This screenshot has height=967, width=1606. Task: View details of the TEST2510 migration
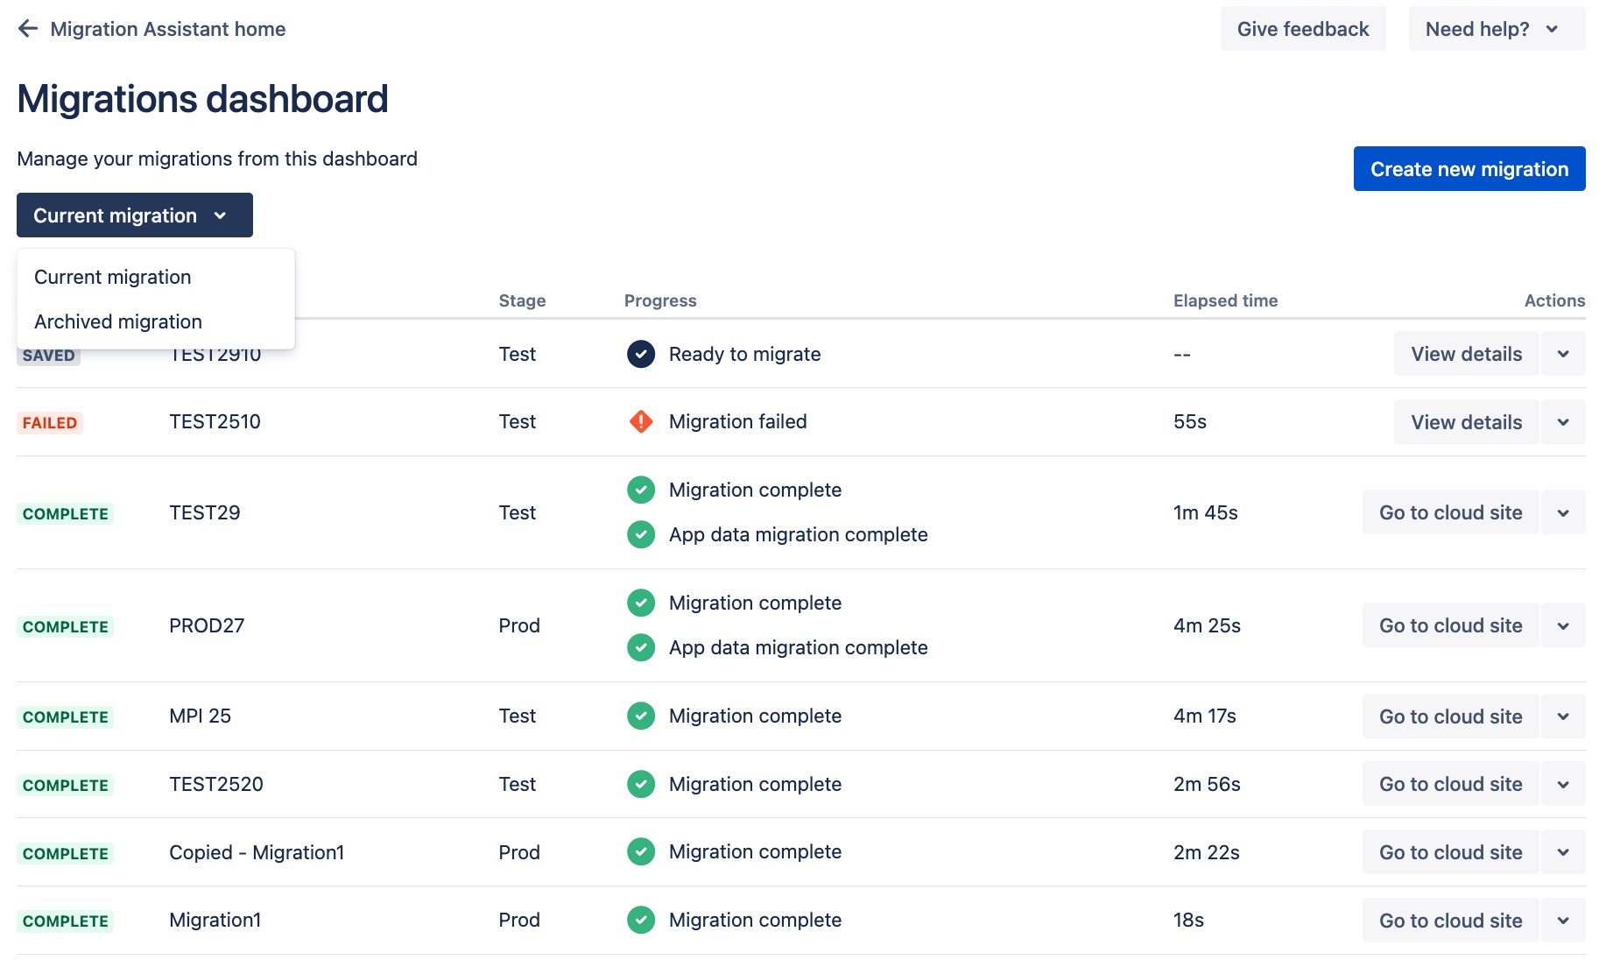[1466, 422]
